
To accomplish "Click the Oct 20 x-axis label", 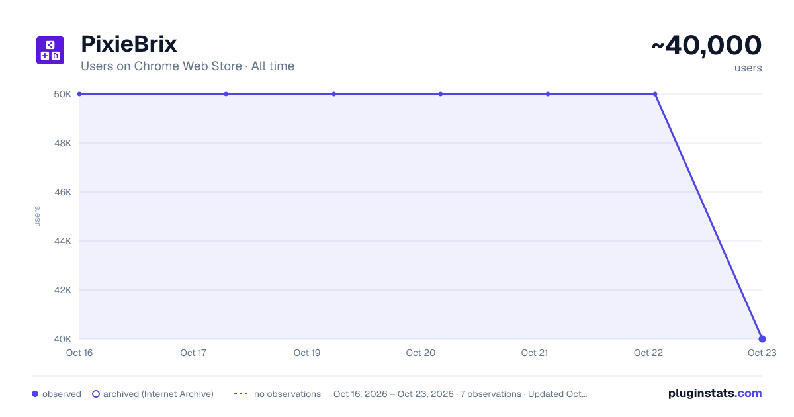I will 421,353.
